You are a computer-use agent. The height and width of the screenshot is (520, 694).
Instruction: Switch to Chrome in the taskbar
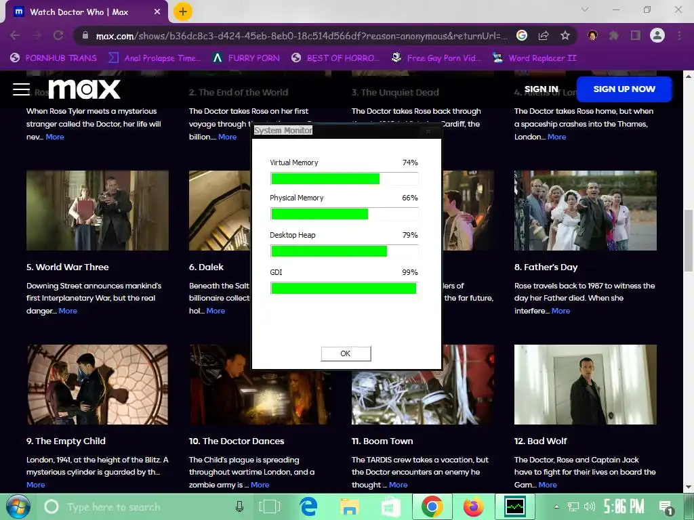(x=432, y=506)
